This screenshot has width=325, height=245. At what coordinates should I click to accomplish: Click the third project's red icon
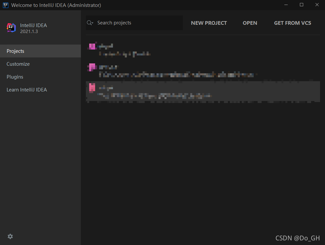tap(92, 87)
